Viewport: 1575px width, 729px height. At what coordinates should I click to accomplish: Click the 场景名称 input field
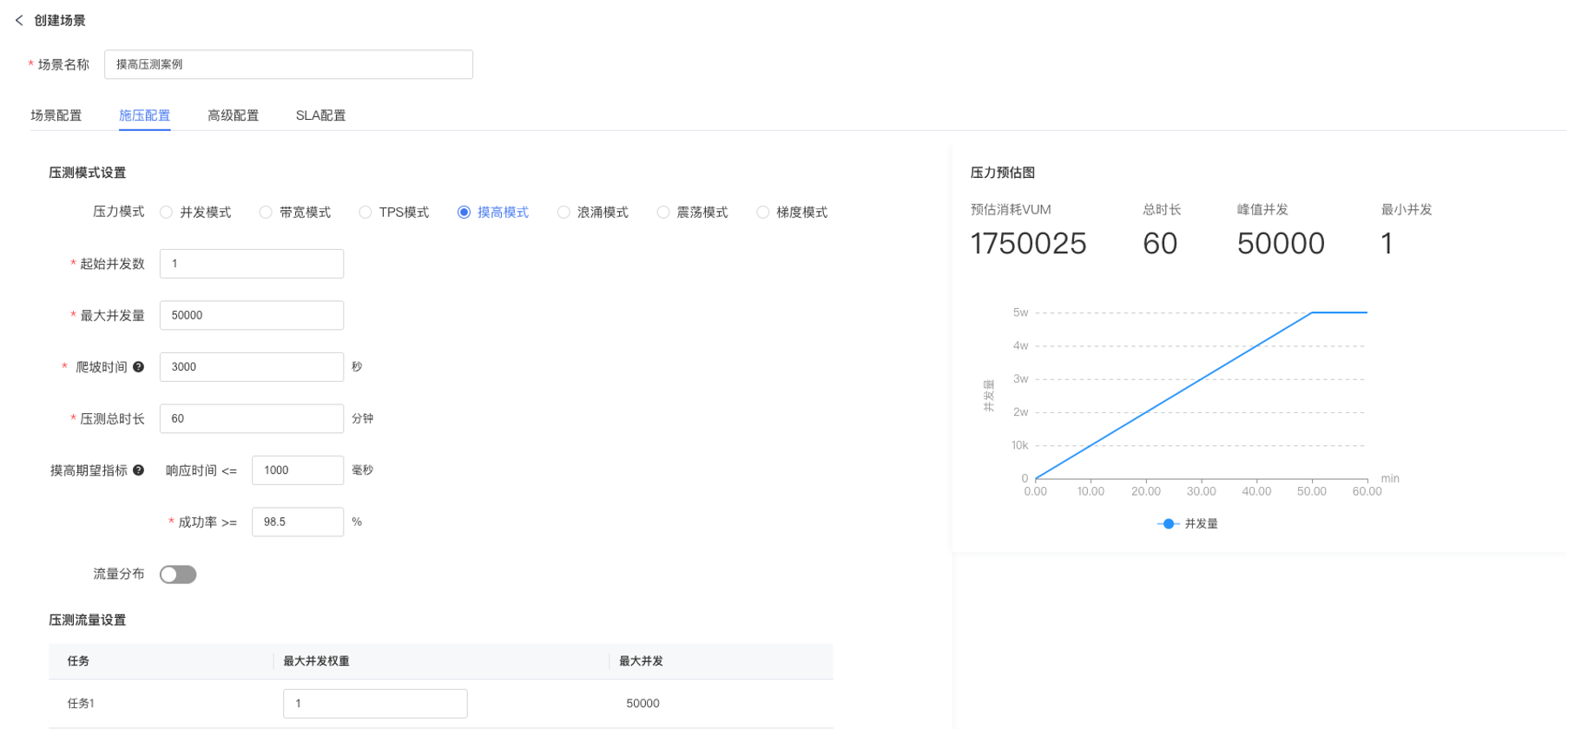[288, 64]
